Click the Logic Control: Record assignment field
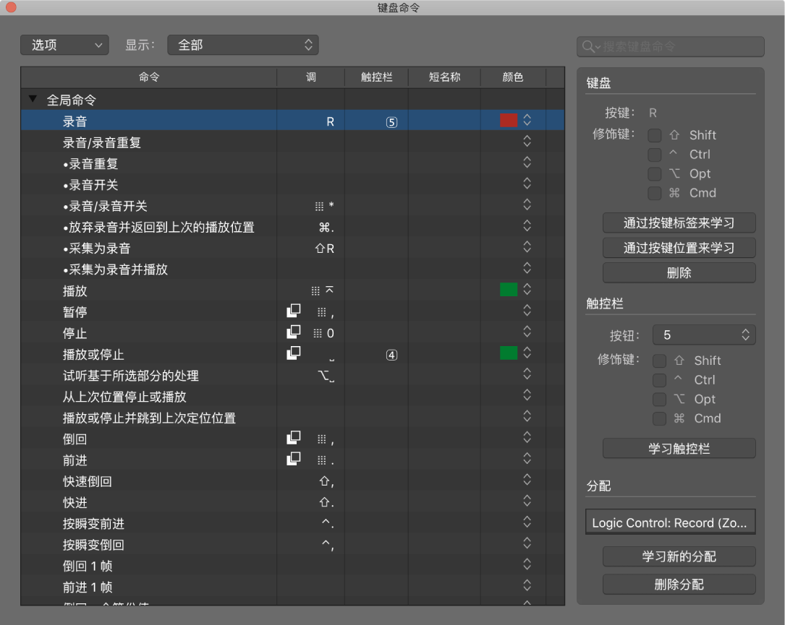The width and height of the screenshot is (785, 625). point(669,522)
